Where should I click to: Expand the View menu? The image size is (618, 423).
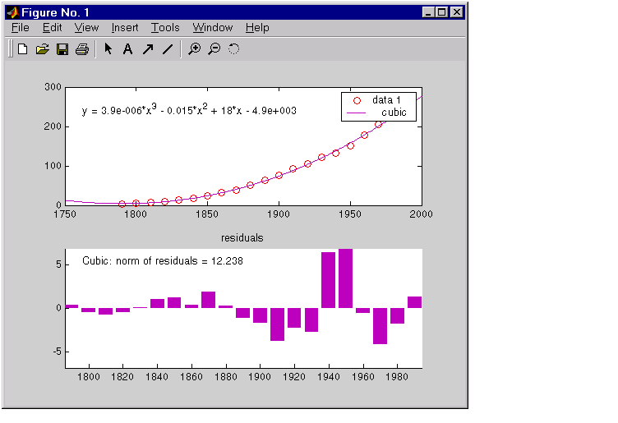click(x=86, y=28)
